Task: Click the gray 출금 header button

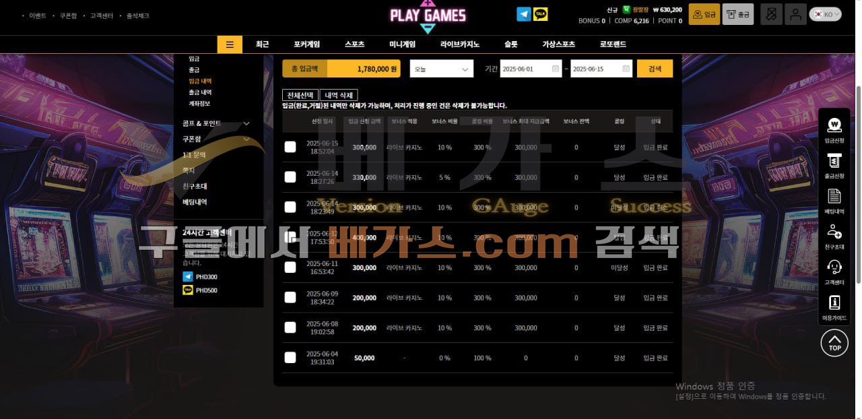Action: (738, 14)
